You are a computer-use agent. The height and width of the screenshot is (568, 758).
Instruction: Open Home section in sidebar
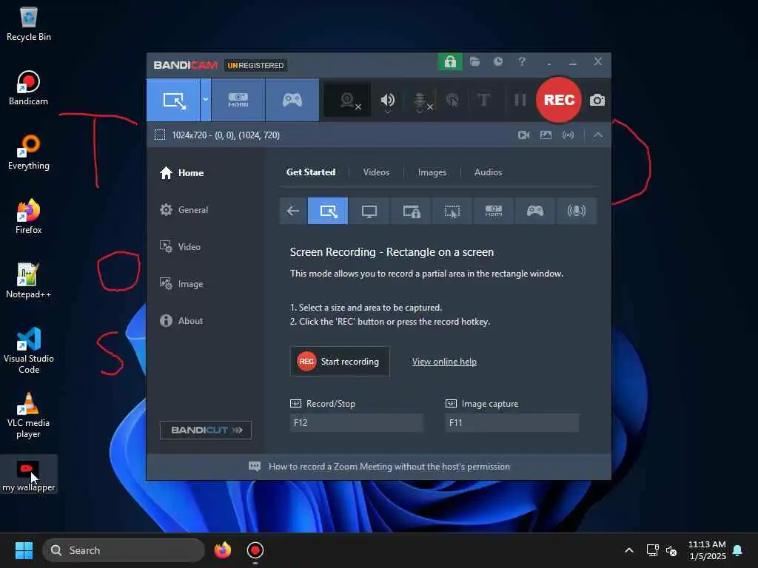182,173
